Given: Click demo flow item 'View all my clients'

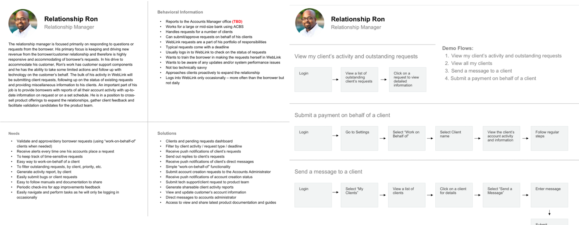Looking at the screenshot, I should point(472,63).
